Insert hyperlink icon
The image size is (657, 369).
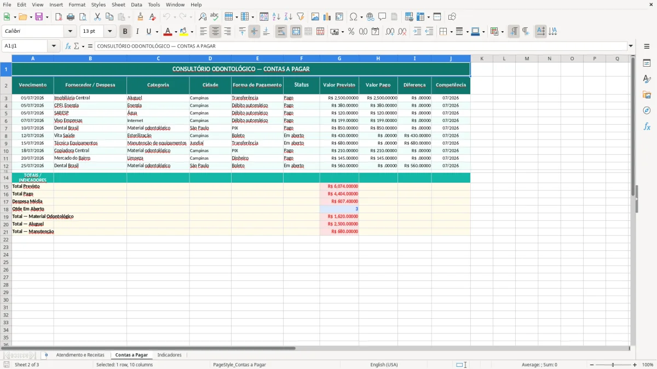370,17
